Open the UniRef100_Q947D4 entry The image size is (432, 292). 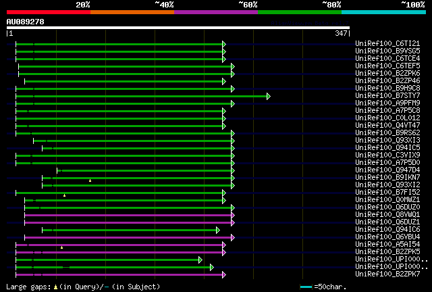tap(387, 170)
